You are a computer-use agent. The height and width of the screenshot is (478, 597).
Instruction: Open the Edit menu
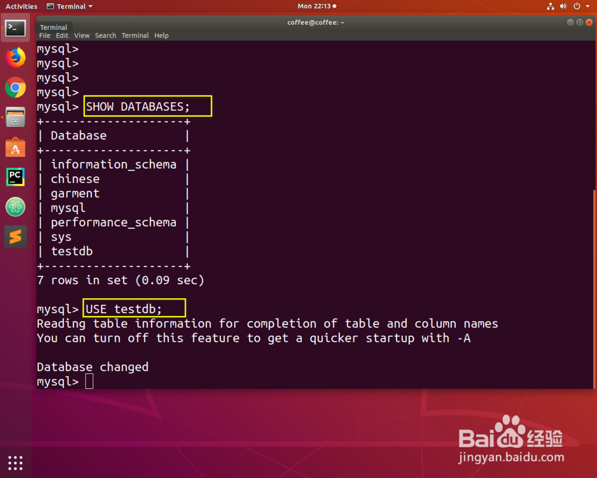point(62,35)
